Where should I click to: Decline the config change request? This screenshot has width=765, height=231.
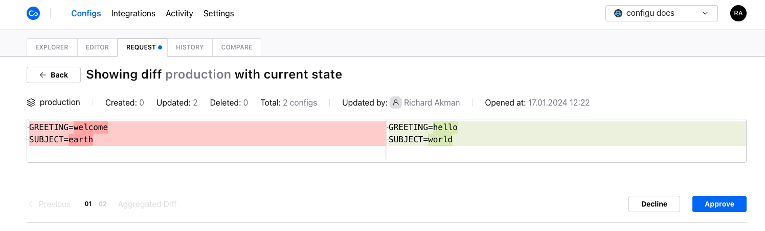point(654,204)
